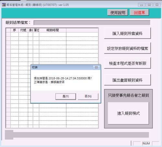162x147 pixels.
Task: Click the NUM status bar indicator
Action: 146,143
